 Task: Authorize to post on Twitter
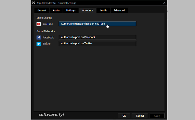pos(97,43)
